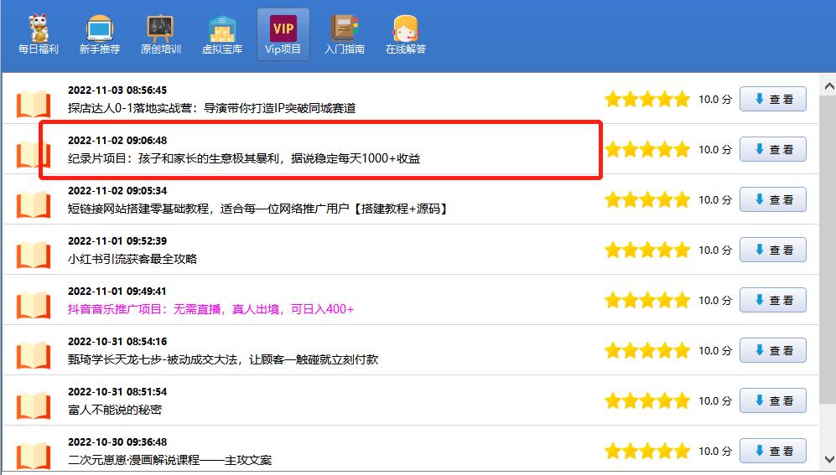This screenshot has height=475, width=836.
Task: Click 查看 button for 短链接网站搭建 entry
Action: click(x=772, y=199)
